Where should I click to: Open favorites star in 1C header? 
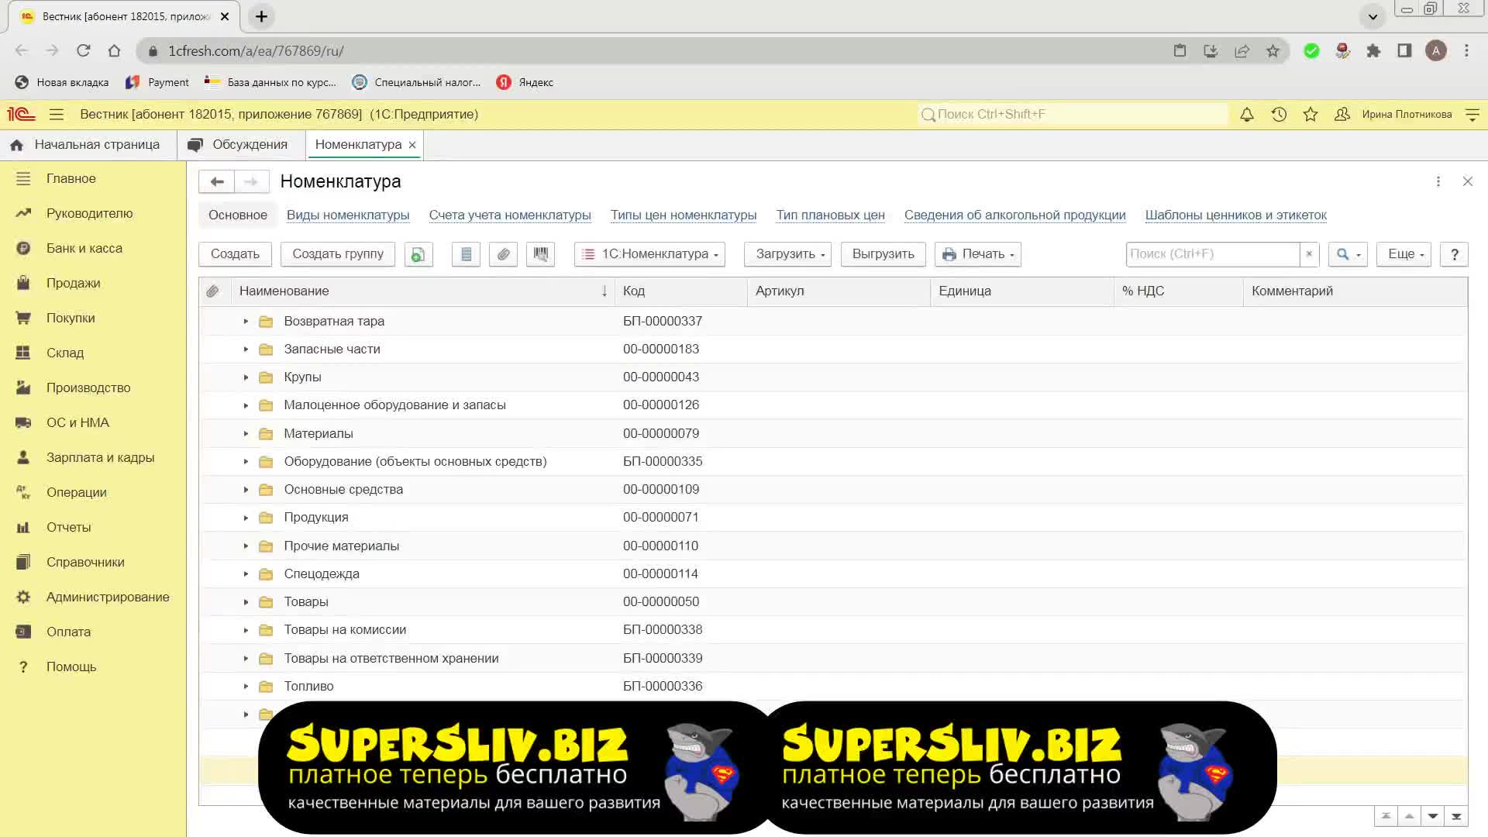(x=1311, y=115)
